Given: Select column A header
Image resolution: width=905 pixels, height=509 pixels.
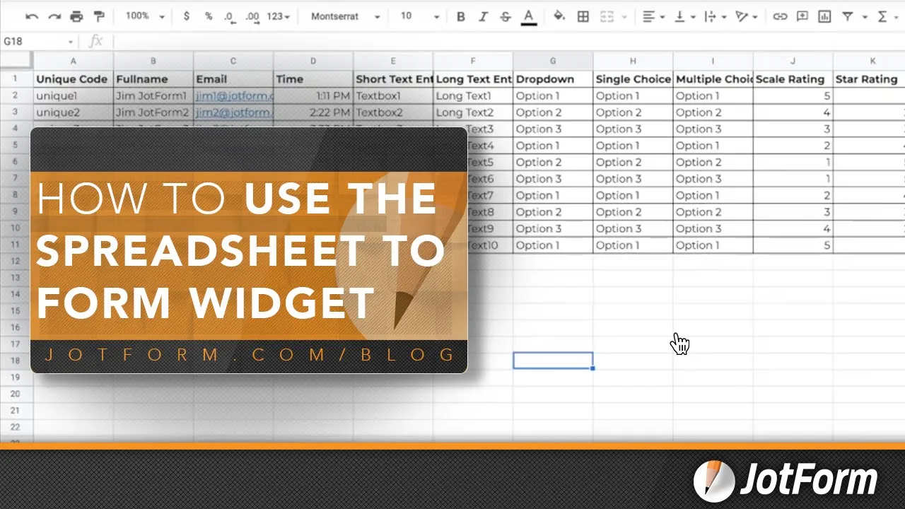Looking at the screenshot, I should click(x=74, y=62).
